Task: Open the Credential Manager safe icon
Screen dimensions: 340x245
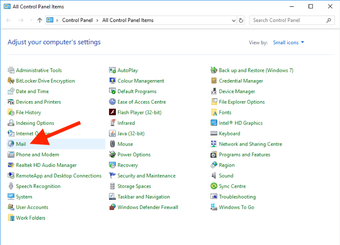Action: [x=214, y=81]
